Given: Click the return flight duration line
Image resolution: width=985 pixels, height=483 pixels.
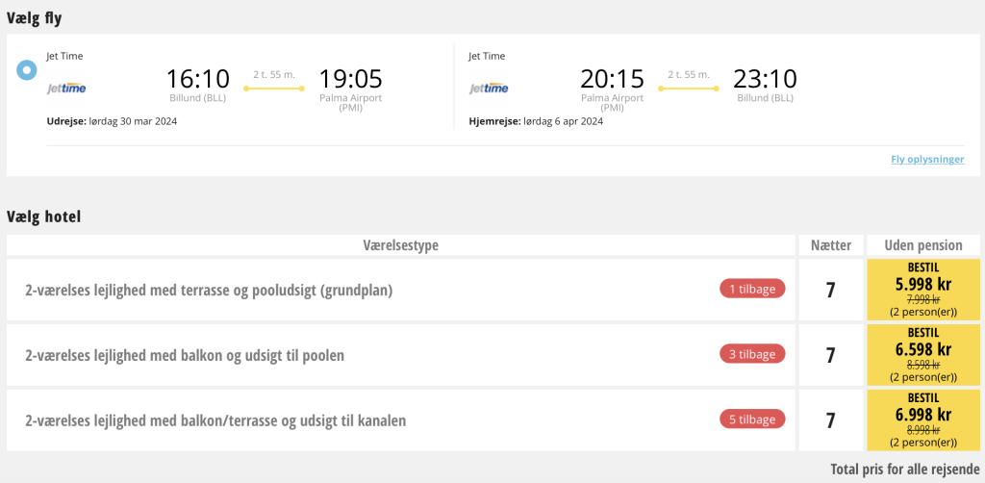Looking at the screenshot, I should click(x=689, y=89).
